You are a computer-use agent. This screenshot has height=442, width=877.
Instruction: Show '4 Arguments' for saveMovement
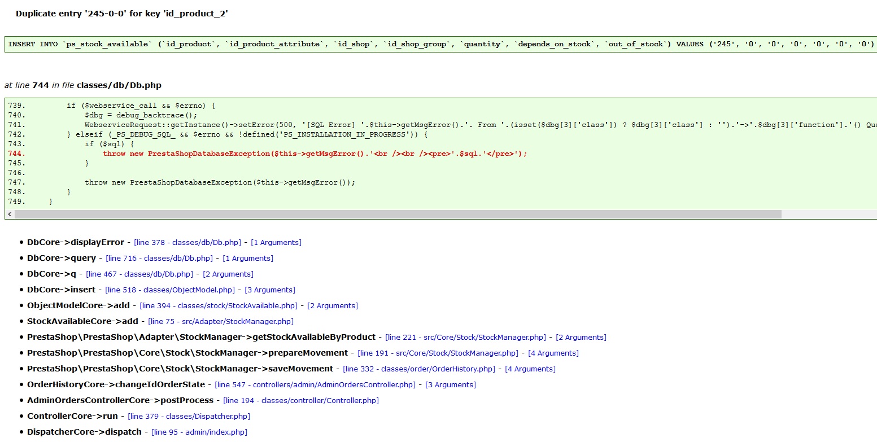530,369
